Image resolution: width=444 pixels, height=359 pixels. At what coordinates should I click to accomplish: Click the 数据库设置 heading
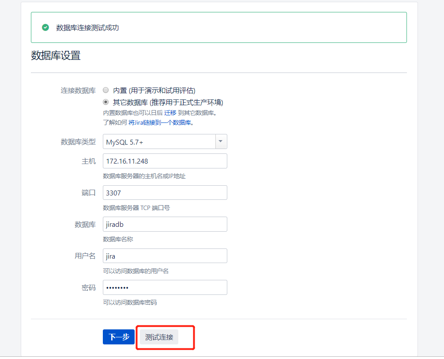click(56, 55)
